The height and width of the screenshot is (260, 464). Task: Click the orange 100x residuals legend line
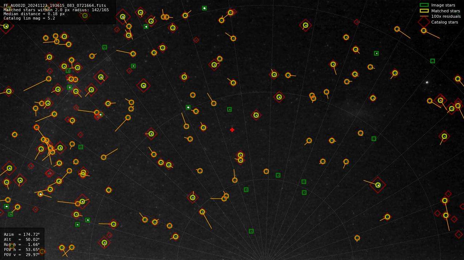point(424,16)
